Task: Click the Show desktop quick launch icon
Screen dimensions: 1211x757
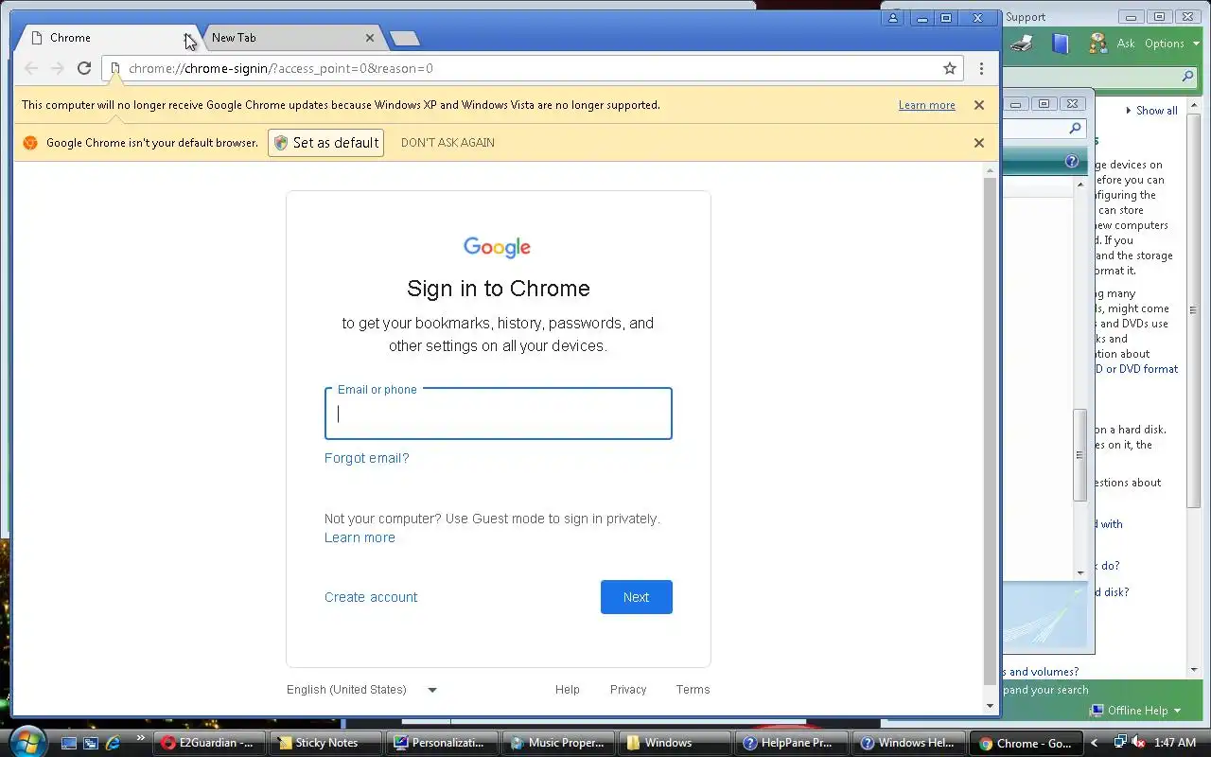Action: [x=68, y=744]
